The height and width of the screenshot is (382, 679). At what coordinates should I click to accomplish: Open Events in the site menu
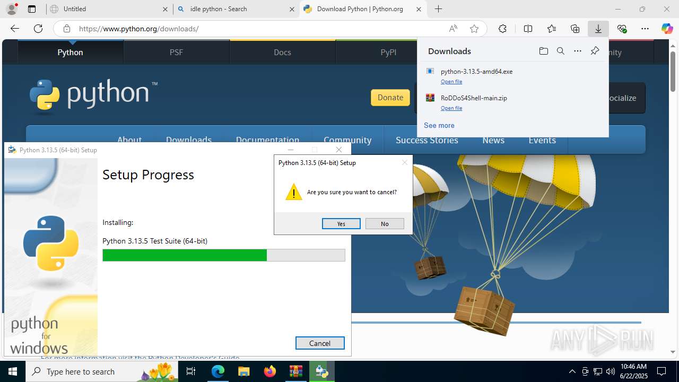542,140
